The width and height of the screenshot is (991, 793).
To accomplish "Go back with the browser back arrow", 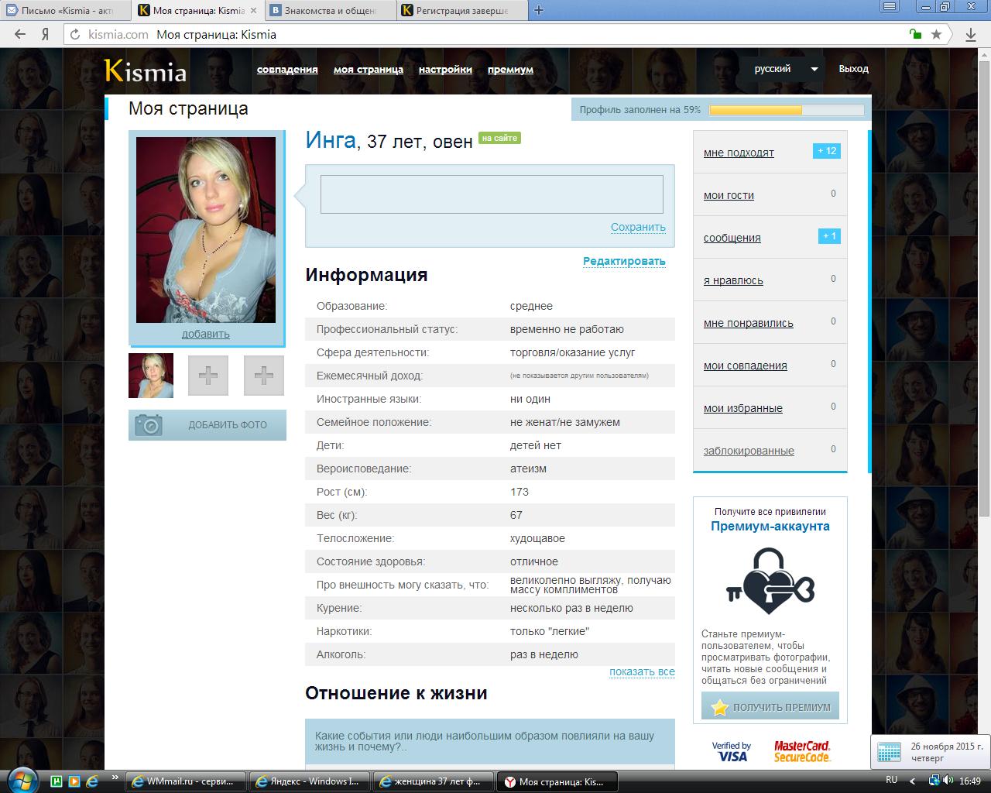I will (x=20, y=34).
